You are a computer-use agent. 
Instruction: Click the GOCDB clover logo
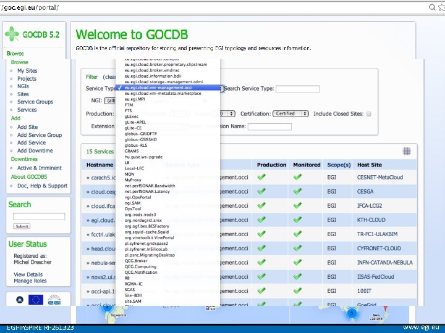point(12,34)
